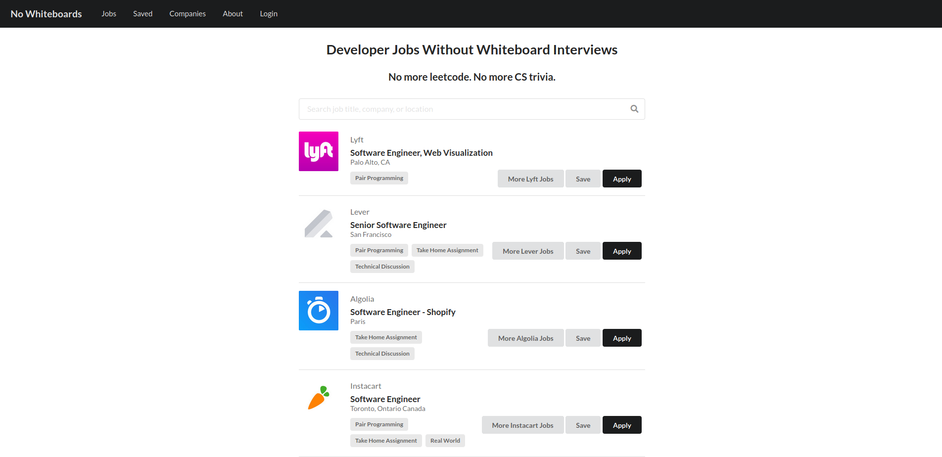This screenshot has width=942, height=457.
Task: Open the Saved nav item
Action: pos(143,14)
